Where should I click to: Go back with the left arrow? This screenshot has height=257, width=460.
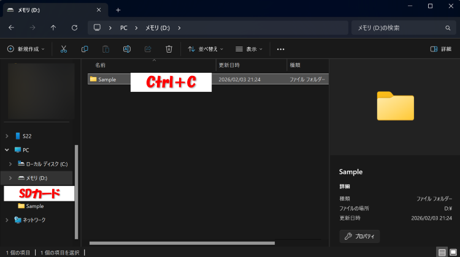click(x=12, y=28)
